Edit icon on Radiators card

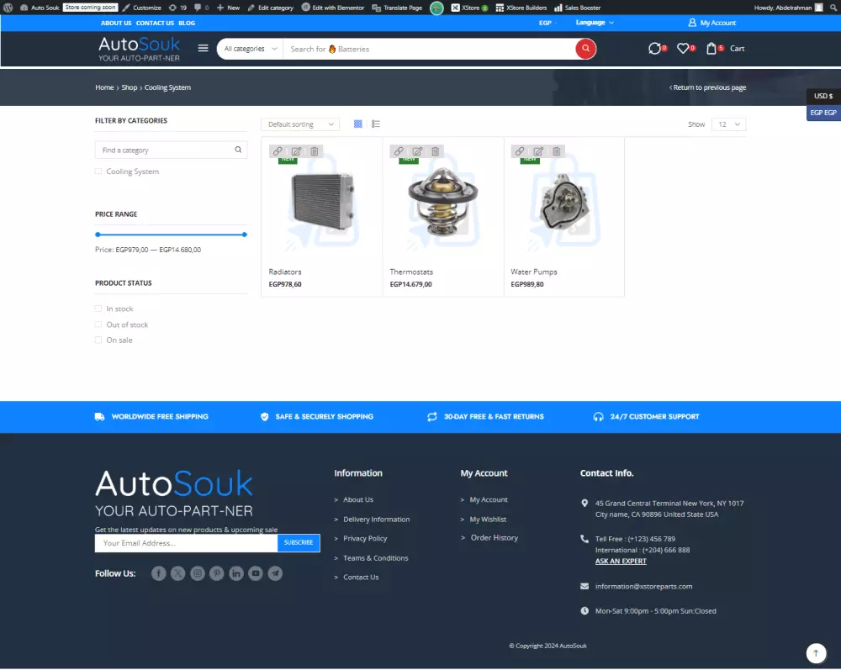296,151
